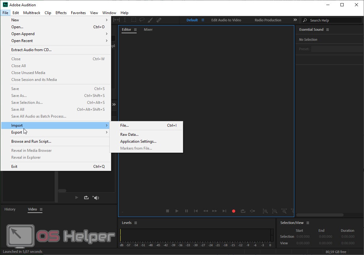The height and width of the screenshot is (255, 364).
Task: Toggle Loop Playback in the Editor transport
Action: tap(243, 211)
